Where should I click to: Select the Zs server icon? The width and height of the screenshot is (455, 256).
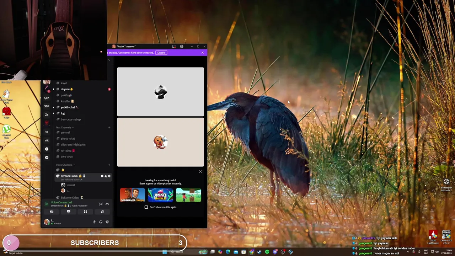(47, 115)
